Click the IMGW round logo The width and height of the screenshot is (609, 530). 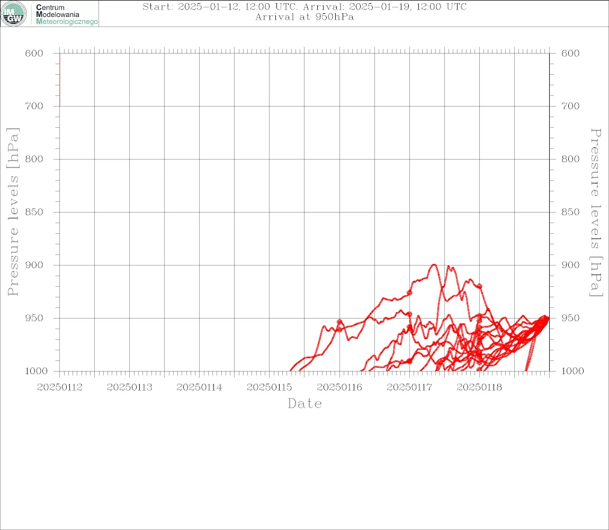(14, 14)
